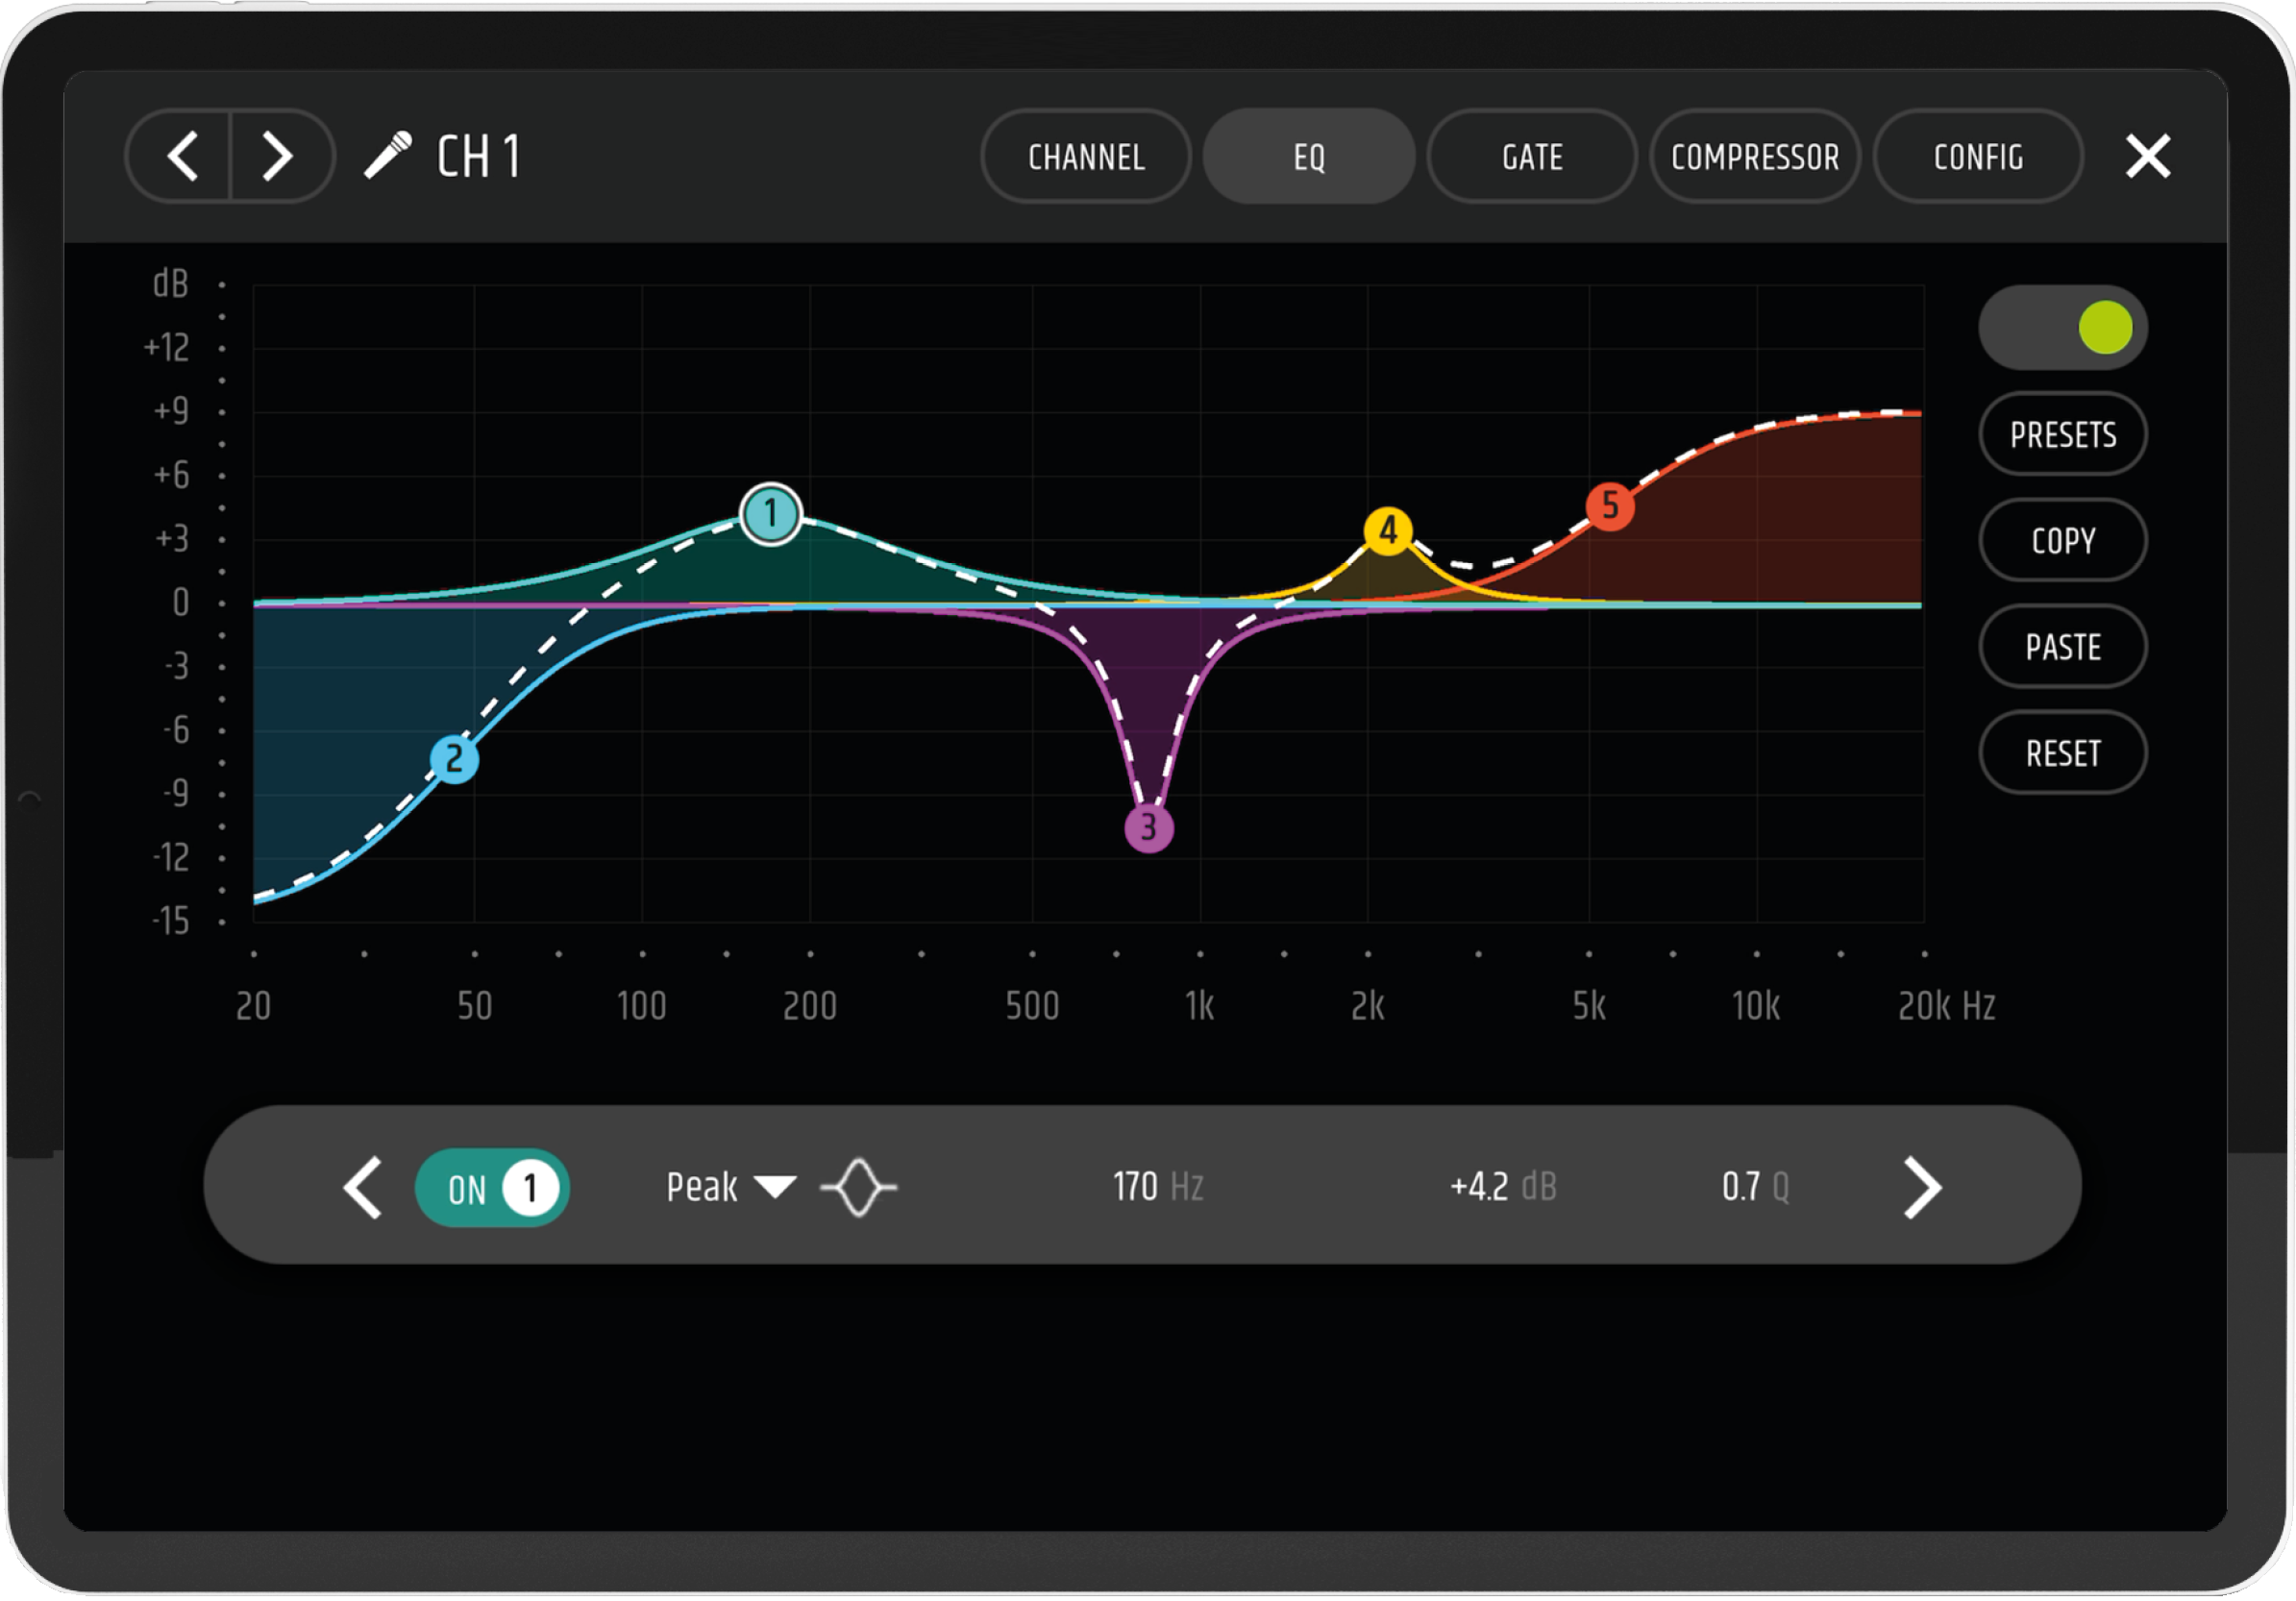Screen dimensions: 2296x1601
Task: Select the CH 1 channel name
Action: [x=479, y=157]
